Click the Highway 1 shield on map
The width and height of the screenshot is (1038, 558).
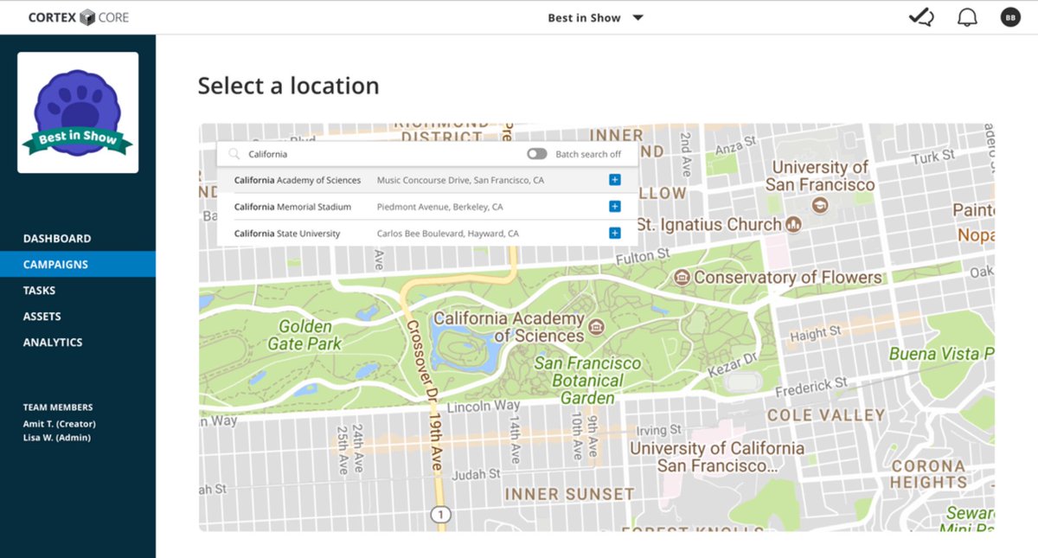tap(441, 515)
